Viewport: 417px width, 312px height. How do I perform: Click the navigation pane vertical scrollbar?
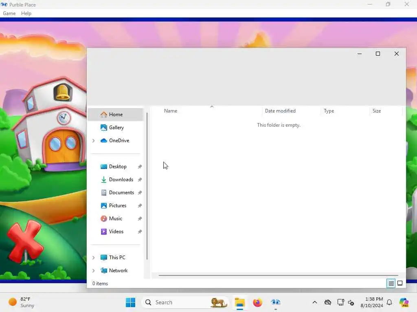147,186
